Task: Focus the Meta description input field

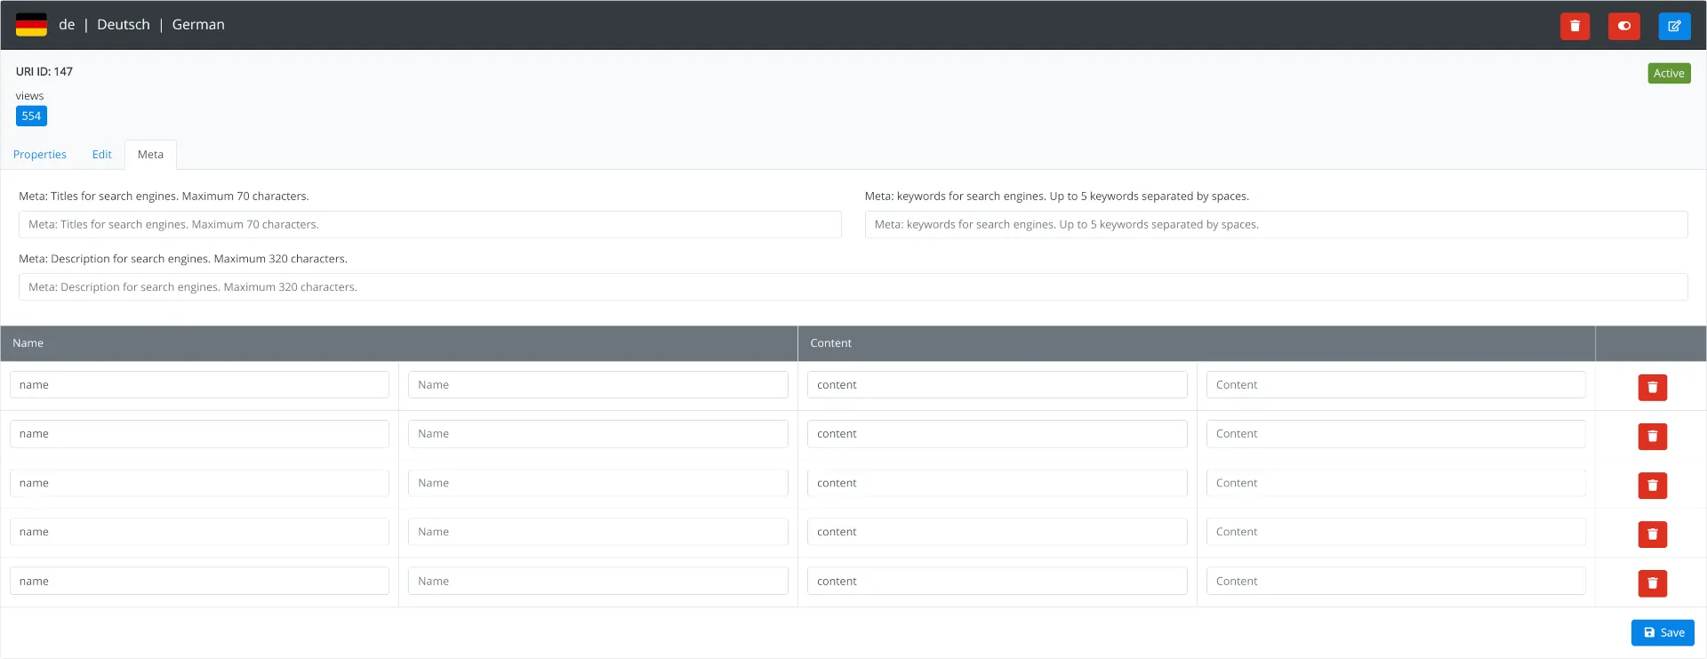Action: tap(853, 287)
